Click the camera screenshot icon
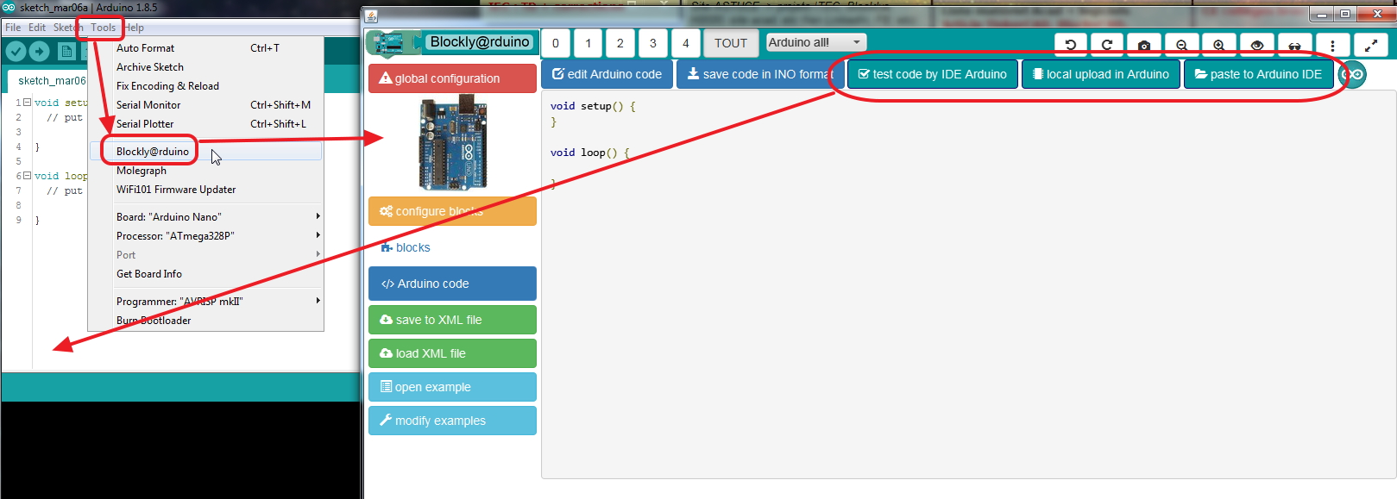 1144,45
